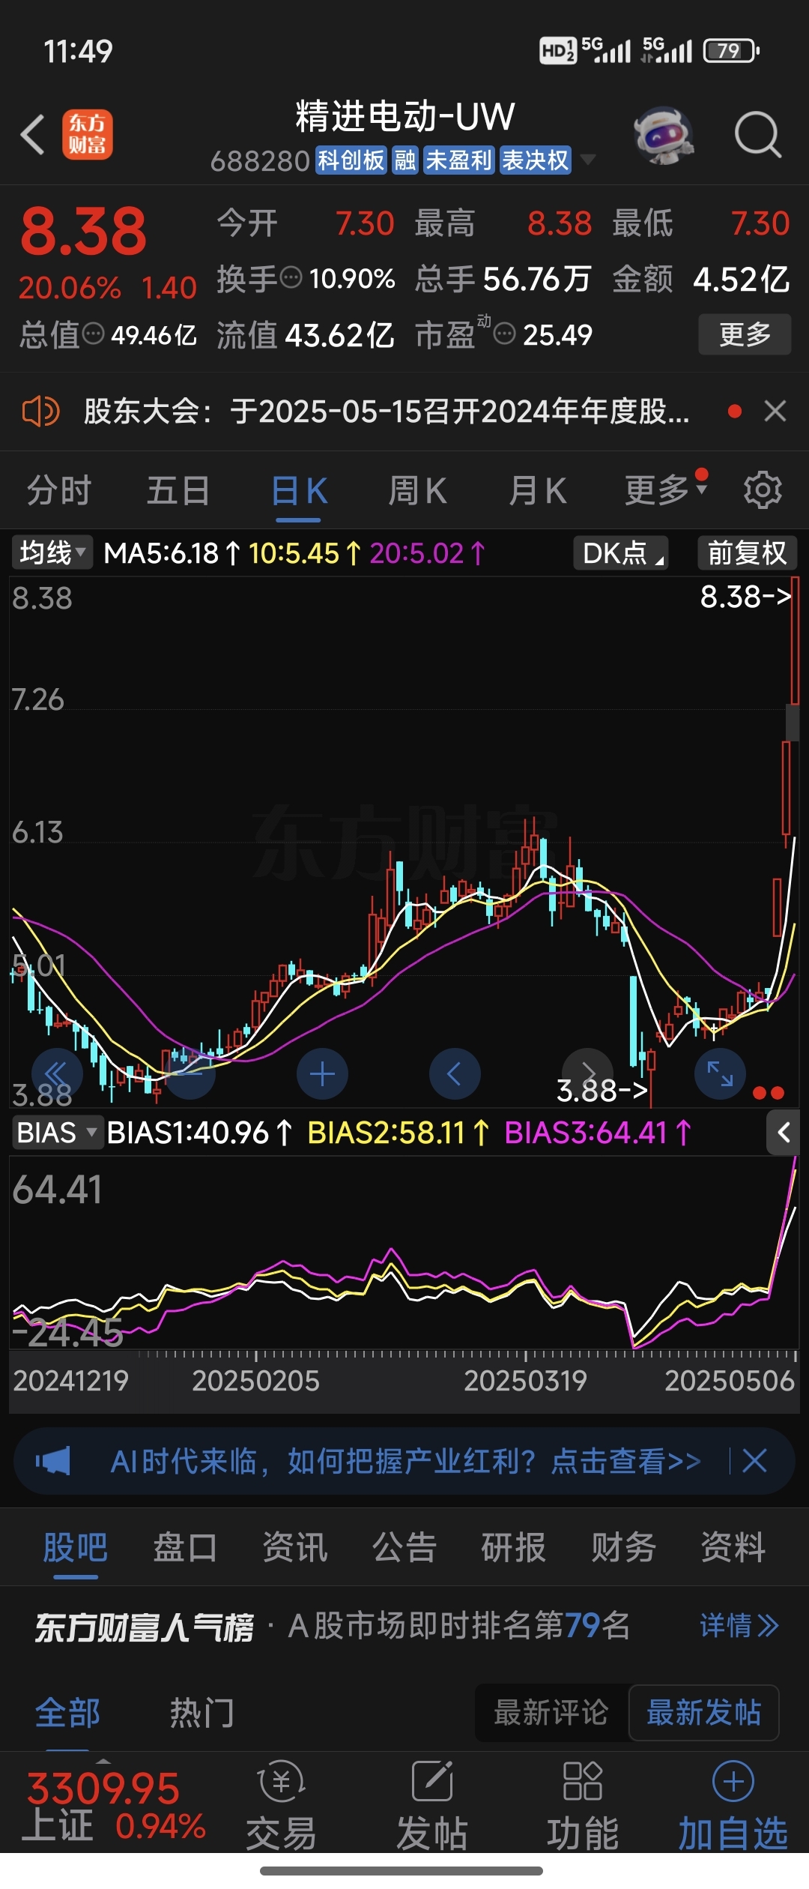This screenshot has width=809, height=1889.
Task: Tap the right-arrow chart button
Action: coord(588,1074)
